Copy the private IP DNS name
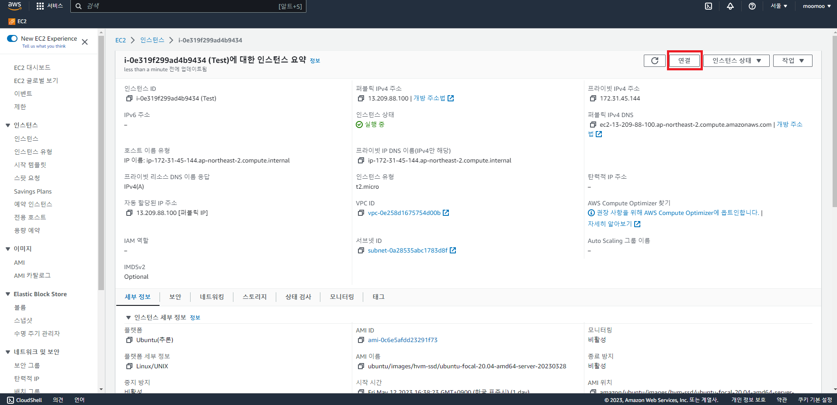The height and width of the screenshot is (405, 837). [361, 160]
